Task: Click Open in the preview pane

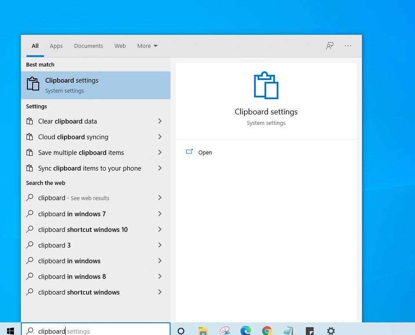Action: point(205,152)
